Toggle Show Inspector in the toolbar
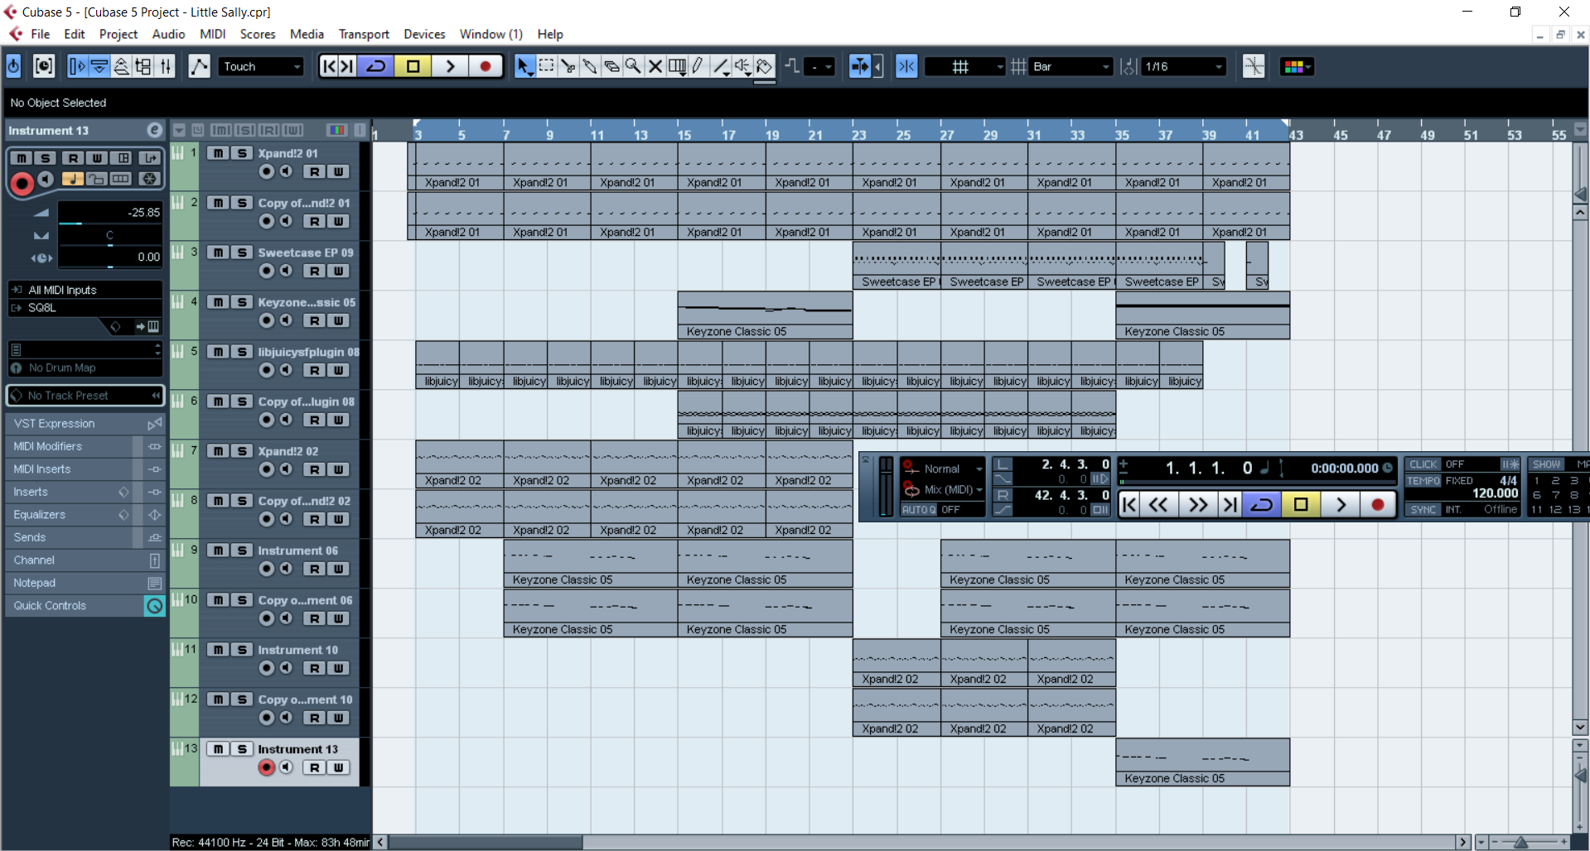The width and height of the screenshot is (1590, 851). pyautogui.click(x=77, y=66)
